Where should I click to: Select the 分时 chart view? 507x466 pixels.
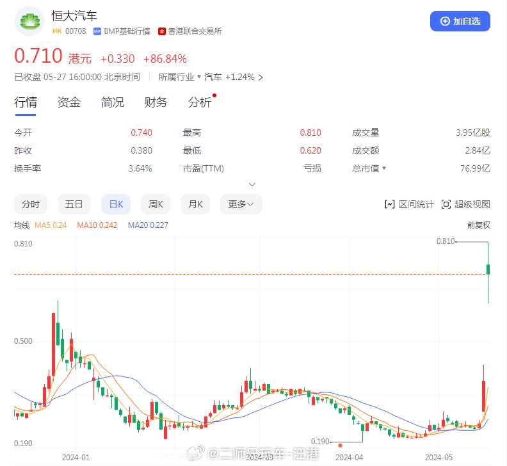click(31, 204)
